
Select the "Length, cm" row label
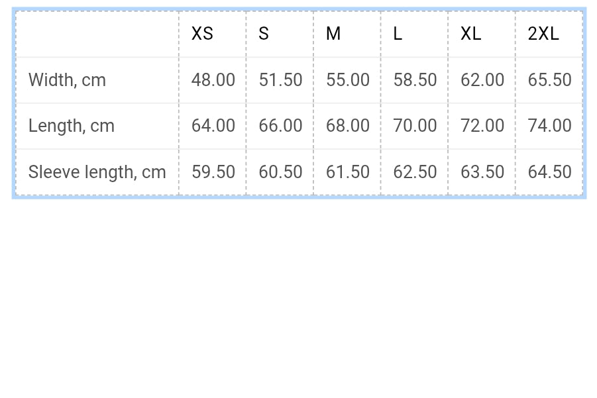pyautogui.click(x=72, y=126)
